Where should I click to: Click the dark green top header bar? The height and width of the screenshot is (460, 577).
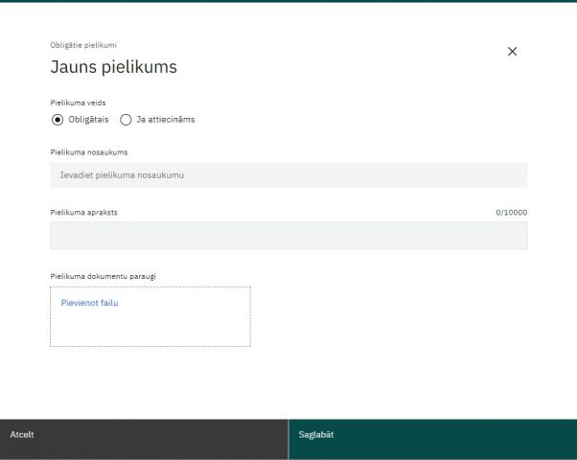(288, 1)
